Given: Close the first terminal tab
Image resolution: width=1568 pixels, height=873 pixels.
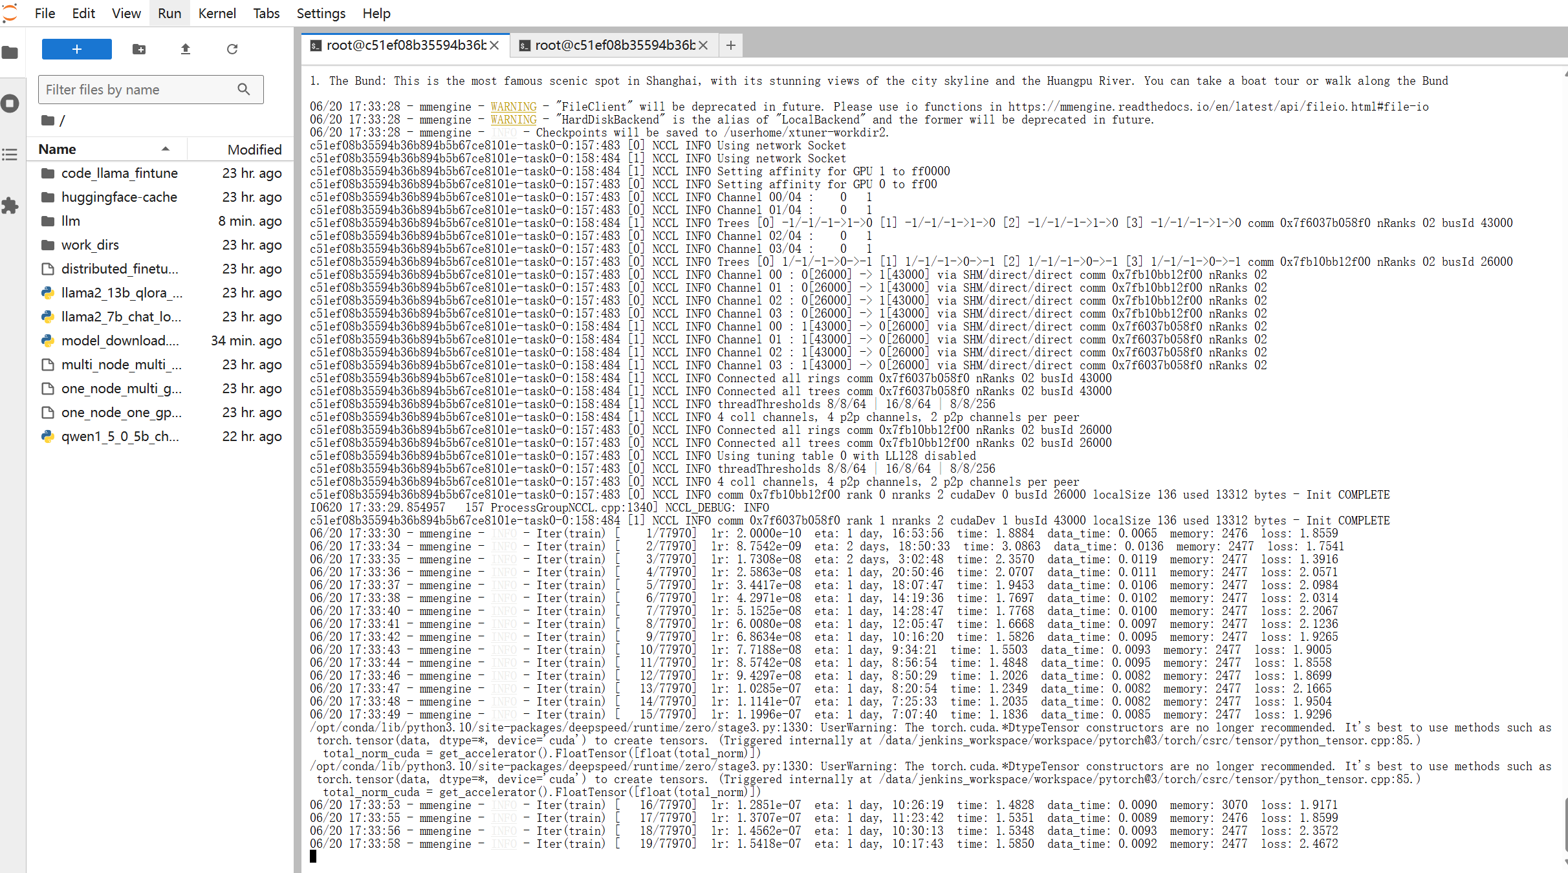Looking at the screenshot, I should click(x=494, y=45).
